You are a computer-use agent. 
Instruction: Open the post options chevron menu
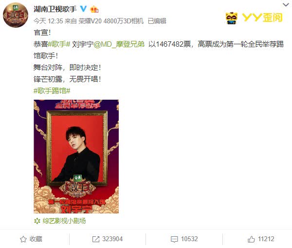click(x=286, y=5)
